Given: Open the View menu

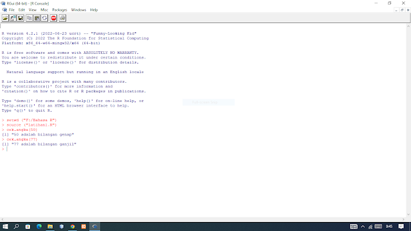Looking at the screenshot, I should coord(33,10).
